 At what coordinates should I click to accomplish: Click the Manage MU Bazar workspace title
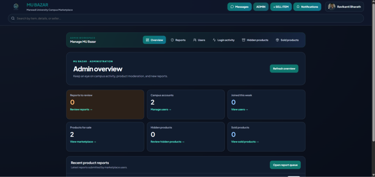[x=83, y=42]
